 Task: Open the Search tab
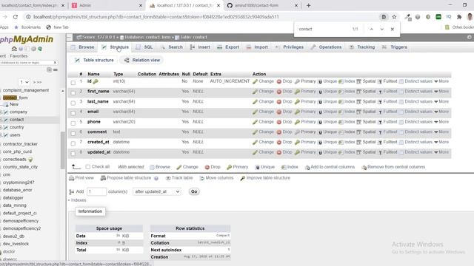click(x=172, y=47)
